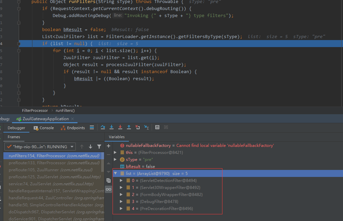The image size is (343, 221).
Task: Click the Step Into icon
Action: point(112,128)
